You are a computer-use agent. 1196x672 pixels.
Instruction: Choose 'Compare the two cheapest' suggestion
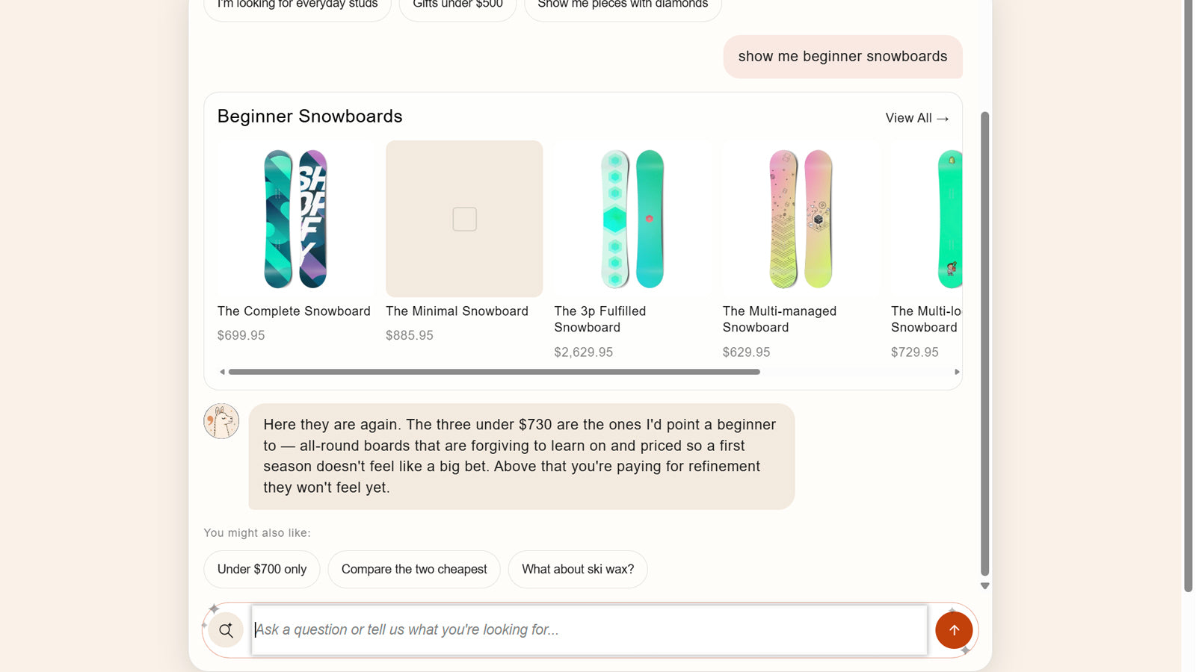tap(414, 569)
